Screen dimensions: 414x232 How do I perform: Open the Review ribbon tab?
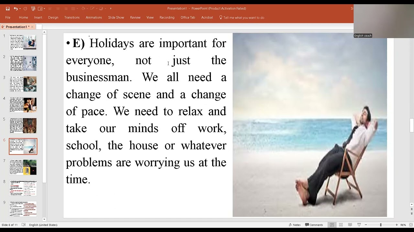tap(135, 17)
